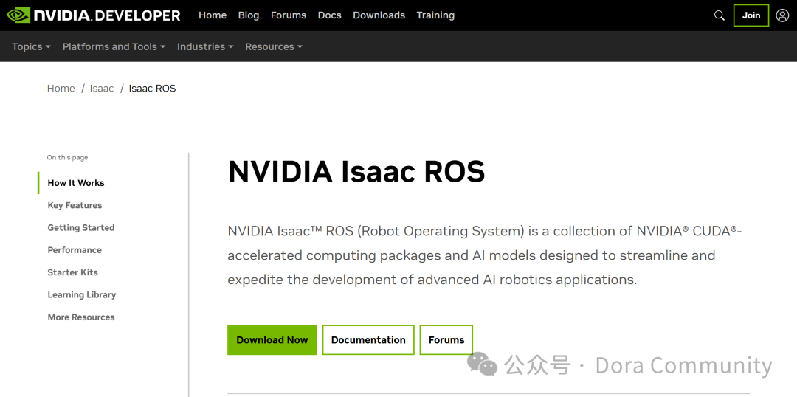Jump to How It Works section
Image resolution: width=797 pixels, height=397 pixels.
[x=76, y=183]
